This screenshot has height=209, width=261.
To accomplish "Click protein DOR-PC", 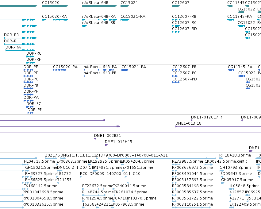I will 34,104.
